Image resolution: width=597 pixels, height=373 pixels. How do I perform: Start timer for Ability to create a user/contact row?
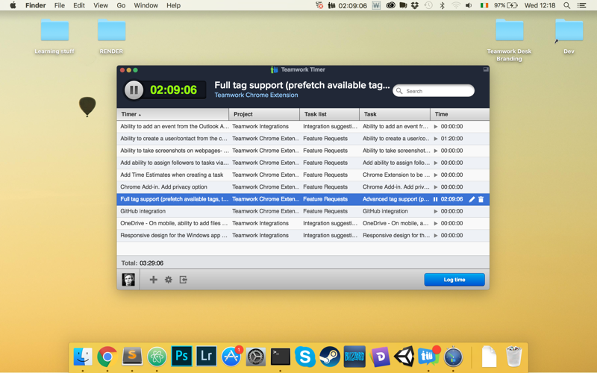[x=436, y=139]
